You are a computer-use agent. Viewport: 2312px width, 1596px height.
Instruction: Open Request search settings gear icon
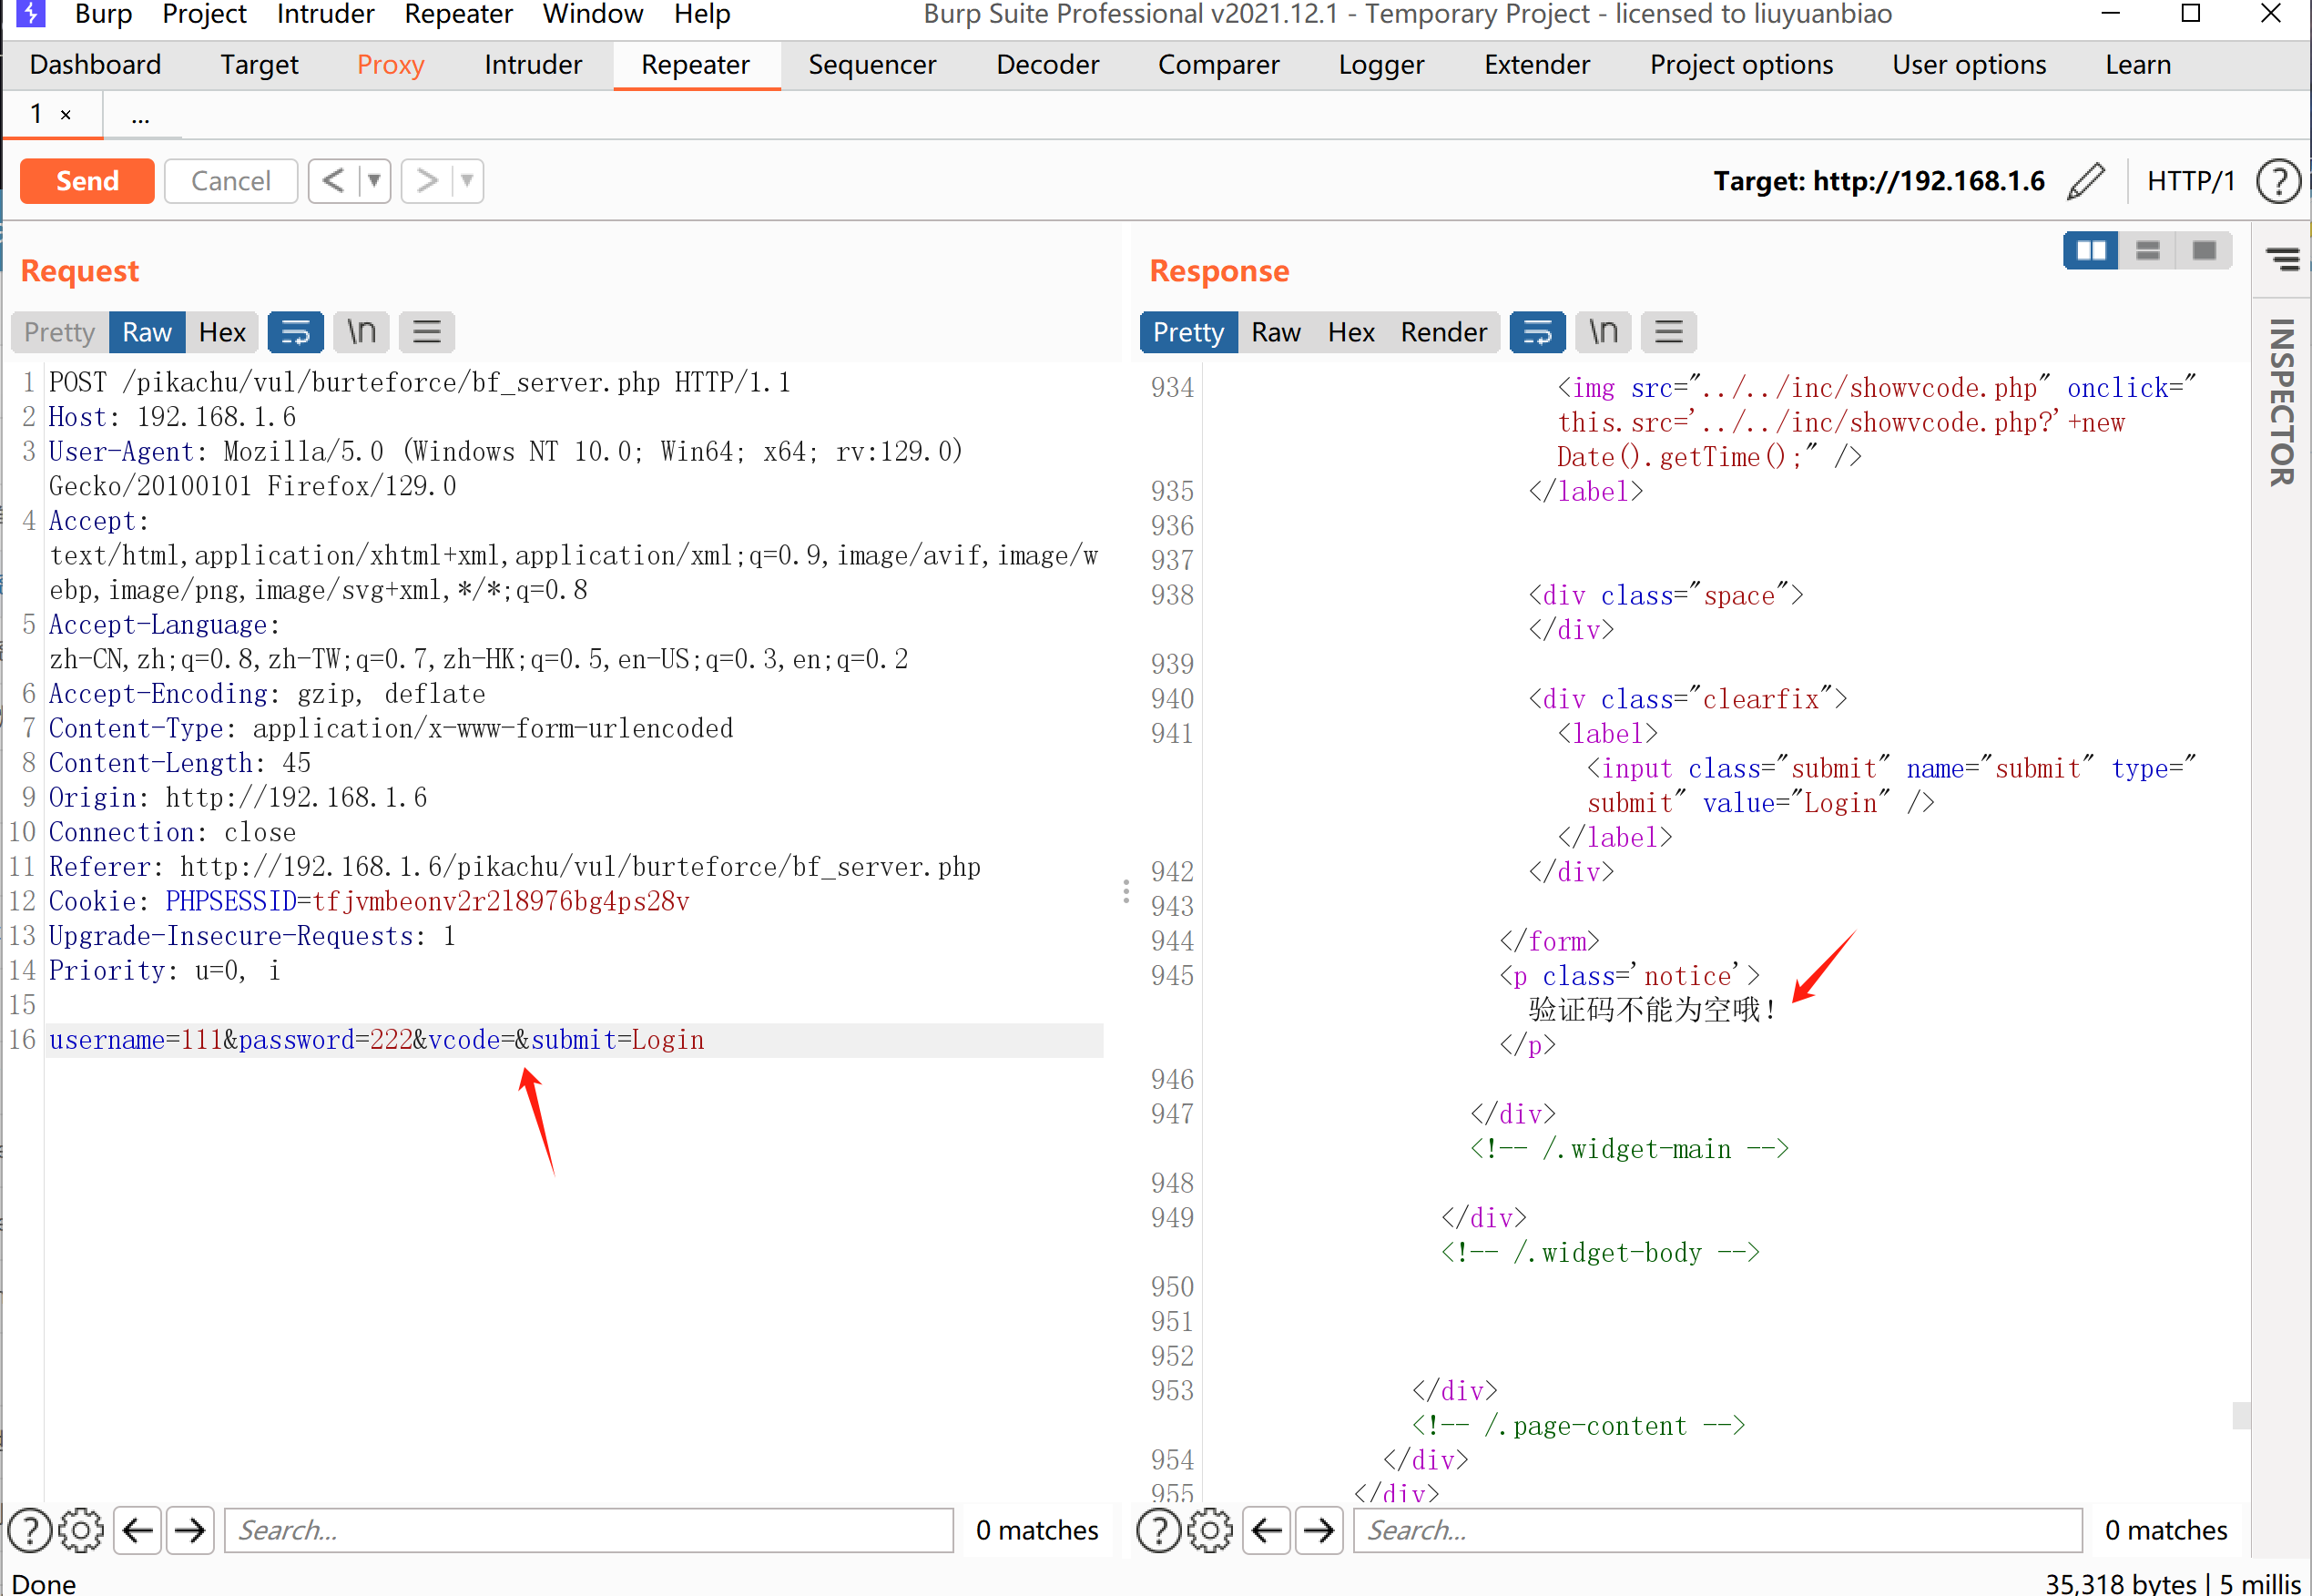[x=81, y=1530]
